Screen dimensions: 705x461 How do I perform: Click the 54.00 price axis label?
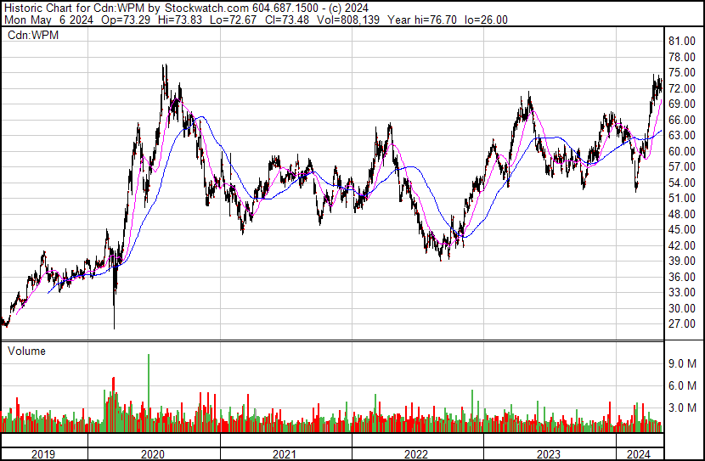(x=682, y=183)
